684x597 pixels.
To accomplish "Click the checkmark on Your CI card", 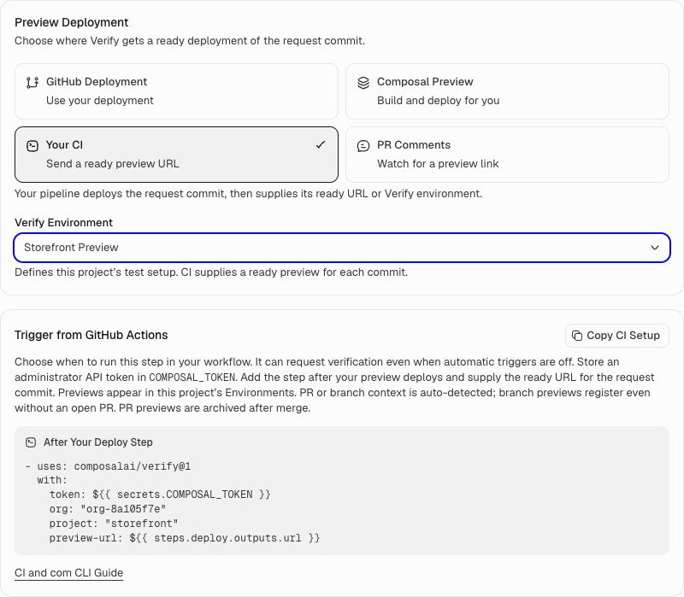I will pos(321,144).
